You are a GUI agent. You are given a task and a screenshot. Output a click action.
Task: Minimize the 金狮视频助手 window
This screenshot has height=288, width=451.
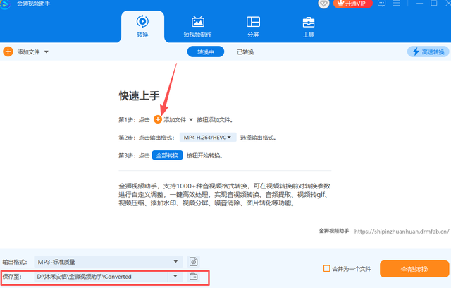point(420,3)
